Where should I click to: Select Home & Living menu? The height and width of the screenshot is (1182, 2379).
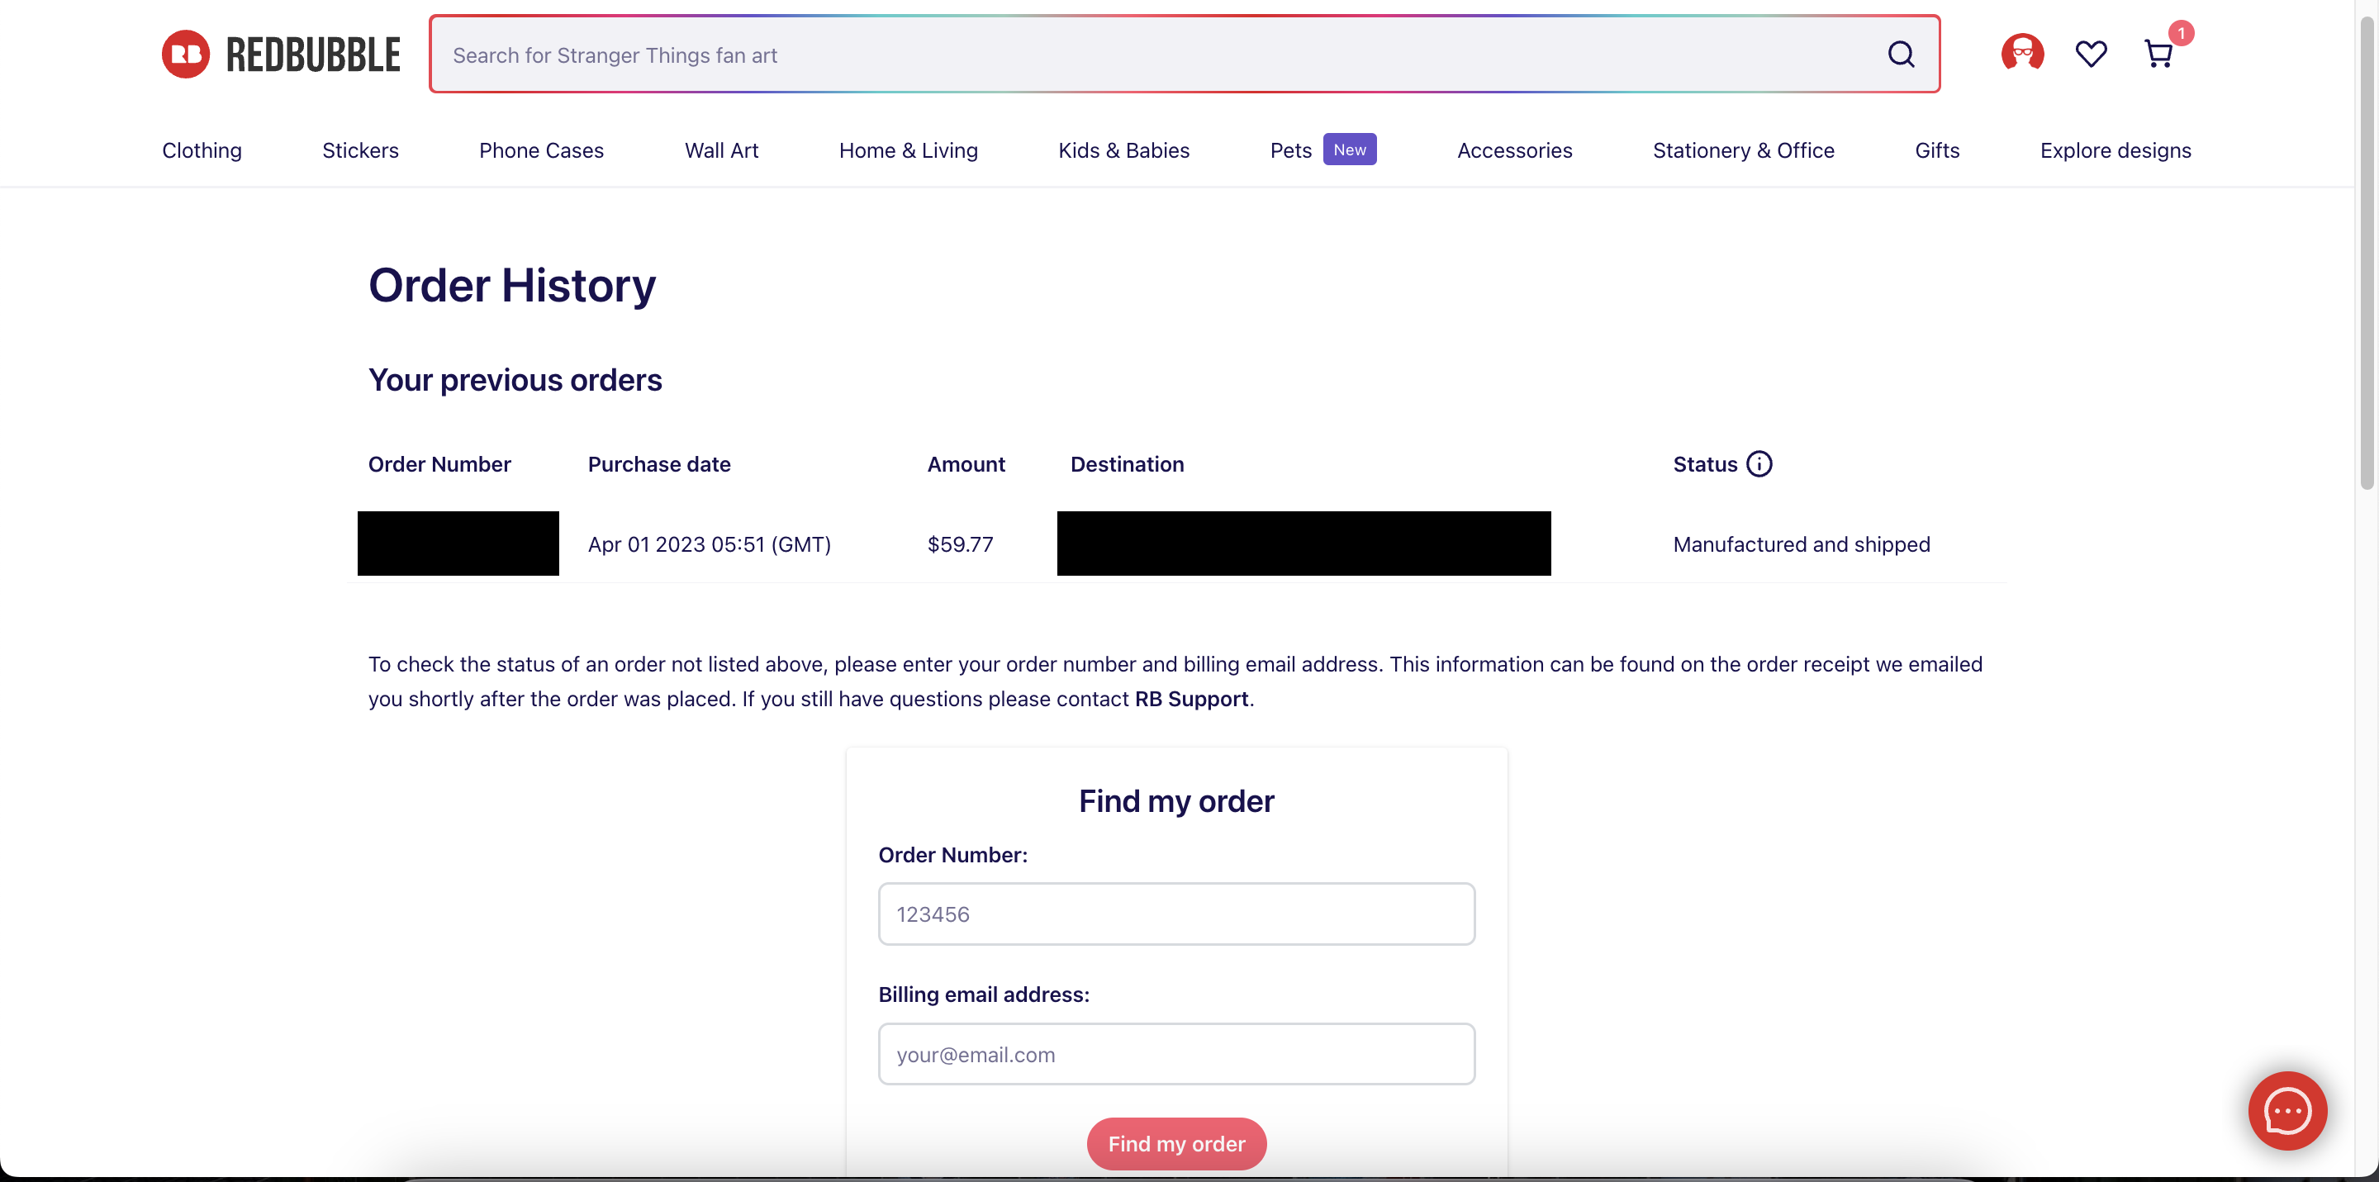908,150
